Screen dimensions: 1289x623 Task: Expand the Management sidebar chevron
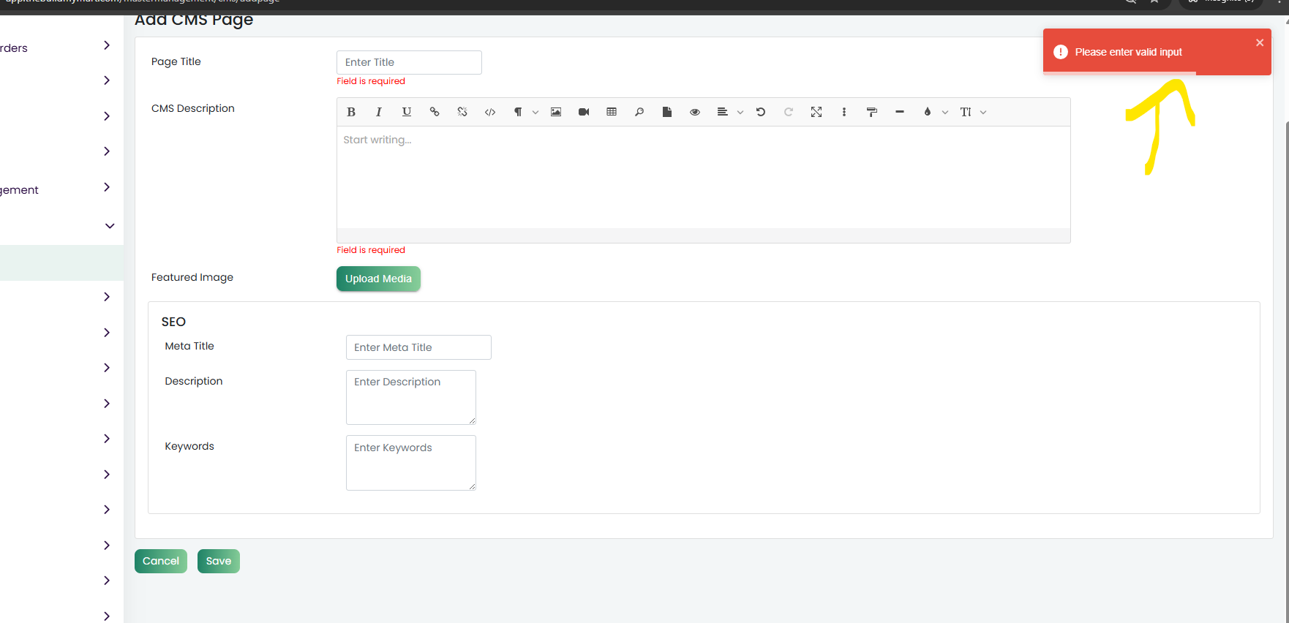tap(107, 187)
